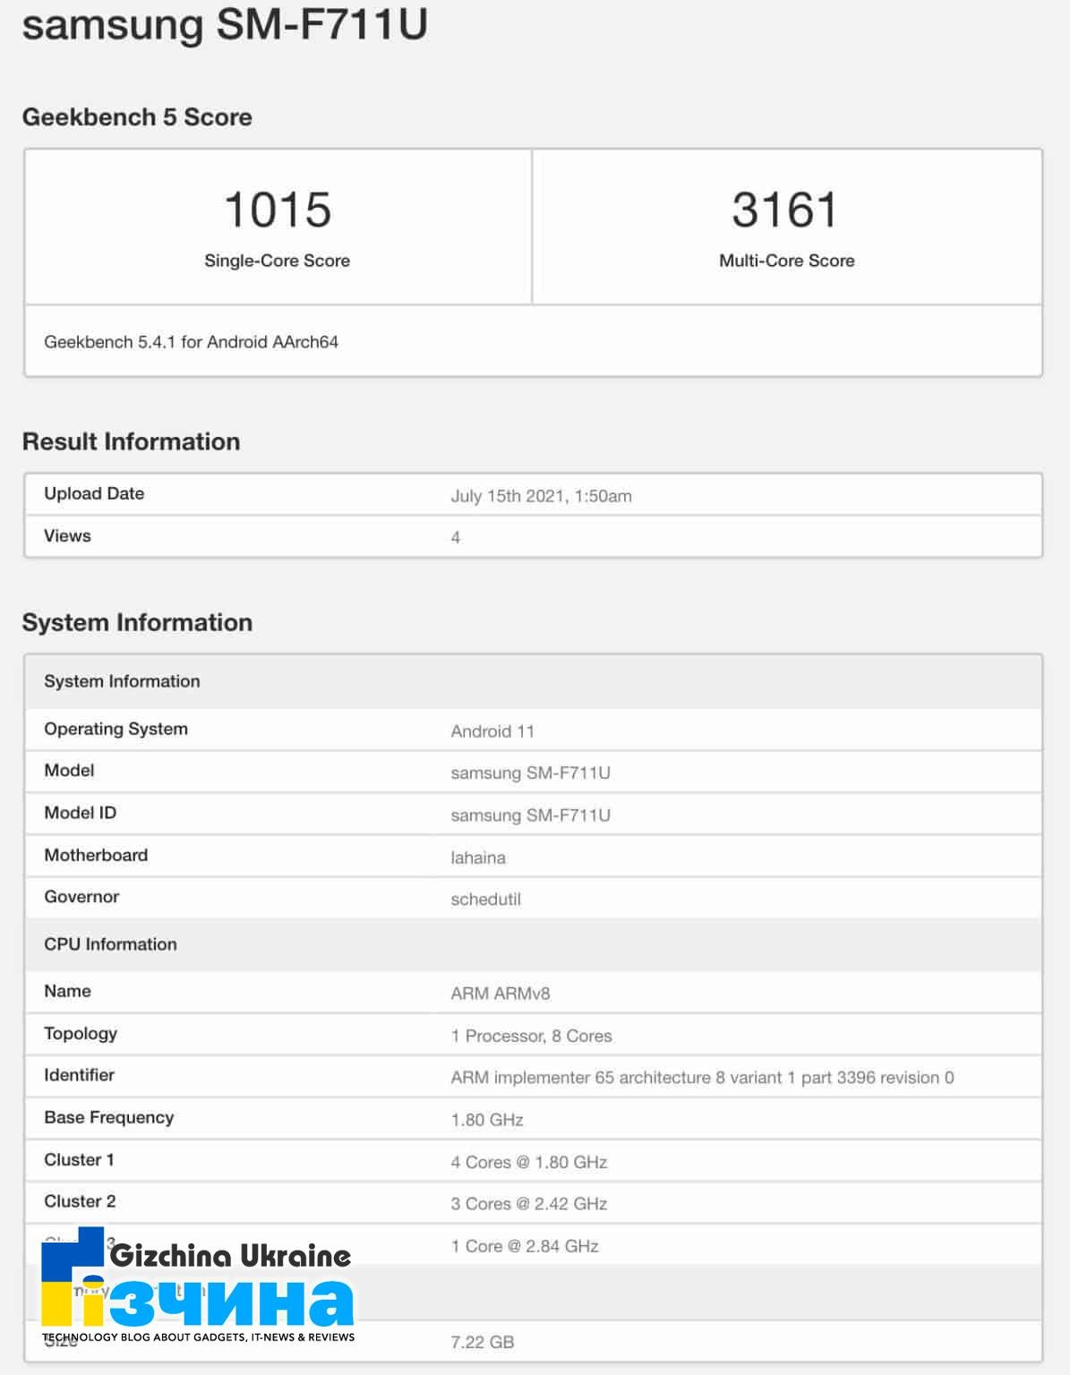Open the Single-Core Score panel
This screenshot has height=1375, width=1070.
tap(278, 224)
